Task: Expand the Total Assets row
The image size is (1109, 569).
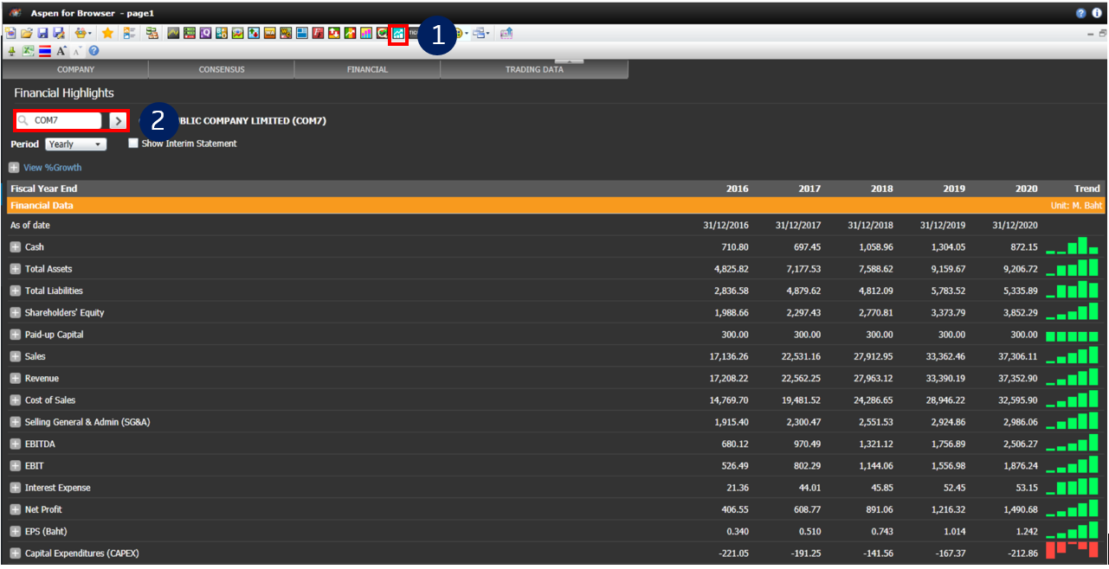Action: coord(15,269)
